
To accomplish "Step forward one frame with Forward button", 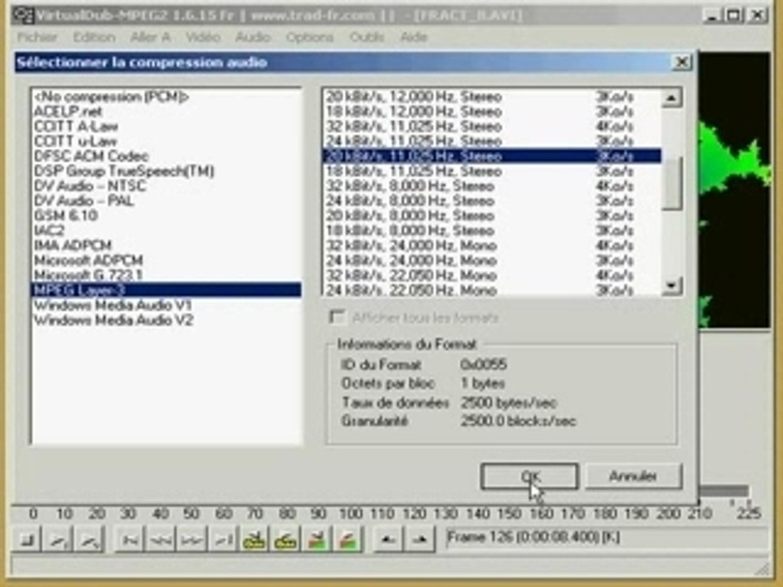I will (192, 540).
